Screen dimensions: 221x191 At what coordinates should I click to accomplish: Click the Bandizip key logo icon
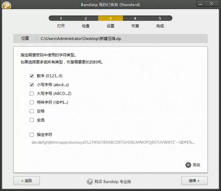click(6, 6)
